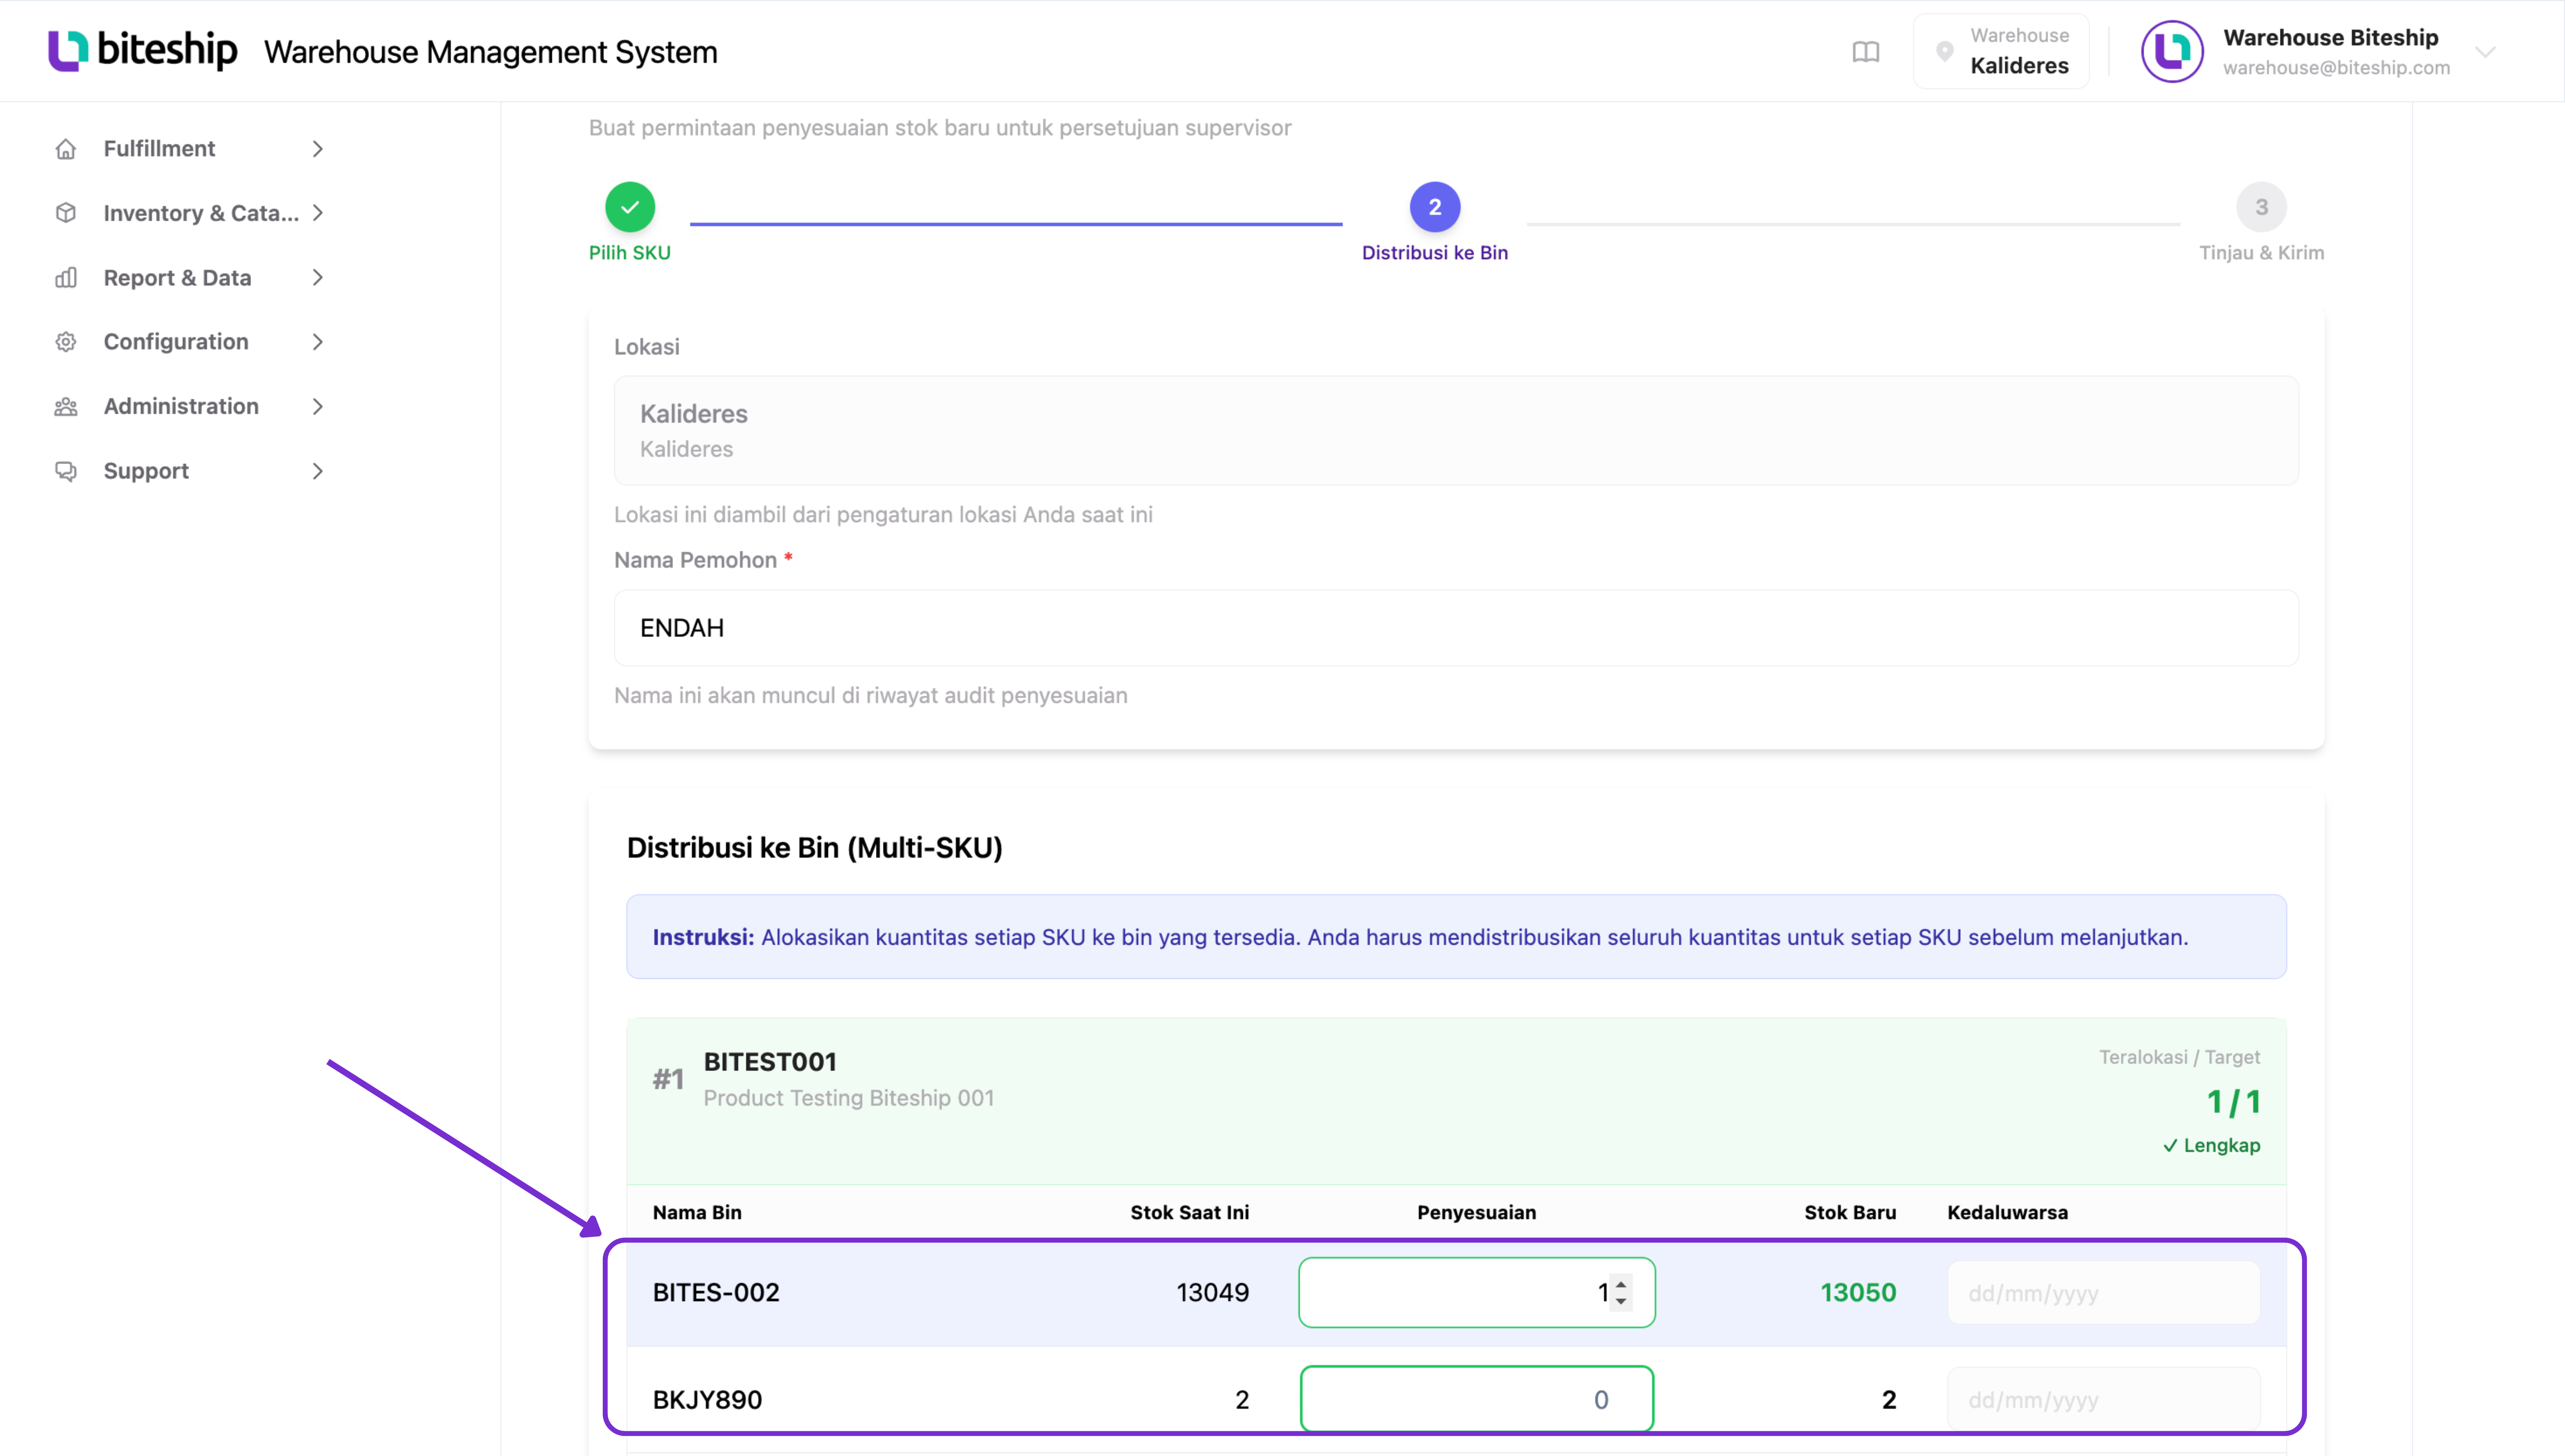Screen dimensions: 2565x1456
Task: Click the Stok Baru column header
Action: tap(1850, 1213)
